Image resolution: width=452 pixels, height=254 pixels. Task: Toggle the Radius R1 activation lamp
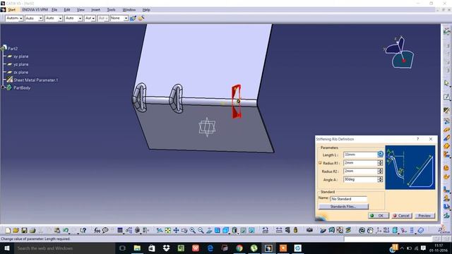[x=320, y=163]
